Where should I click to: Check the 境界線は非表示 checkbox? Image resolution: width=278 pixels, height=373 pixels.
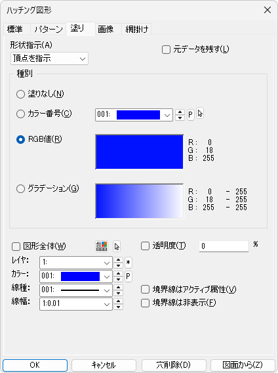click(145, 303)
